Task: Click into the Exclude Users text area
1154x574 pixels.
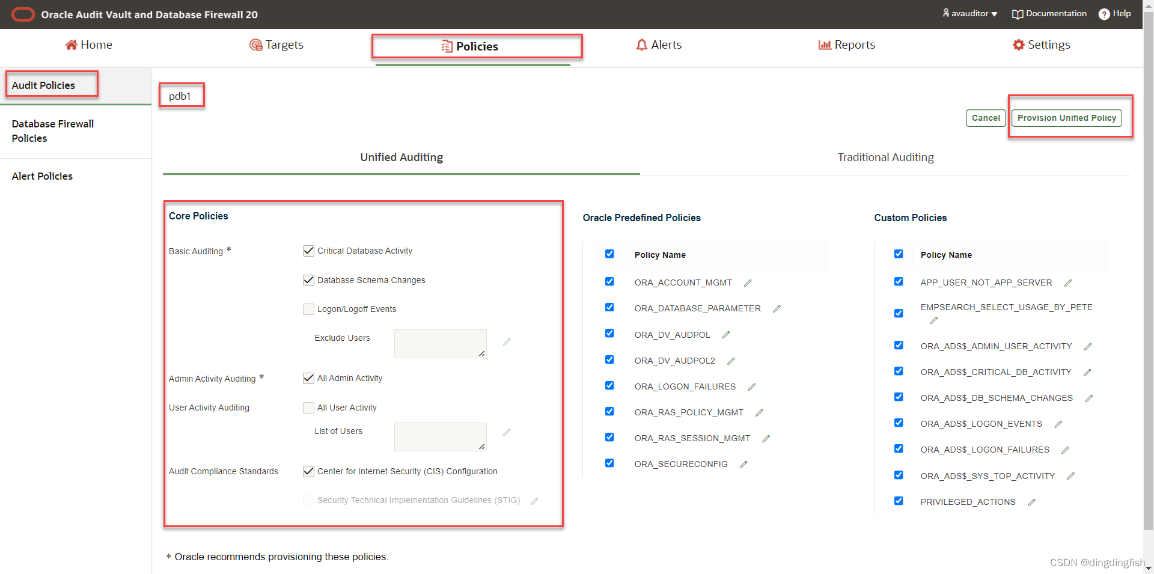Action: pyautogui.click(x=441, y=344)
